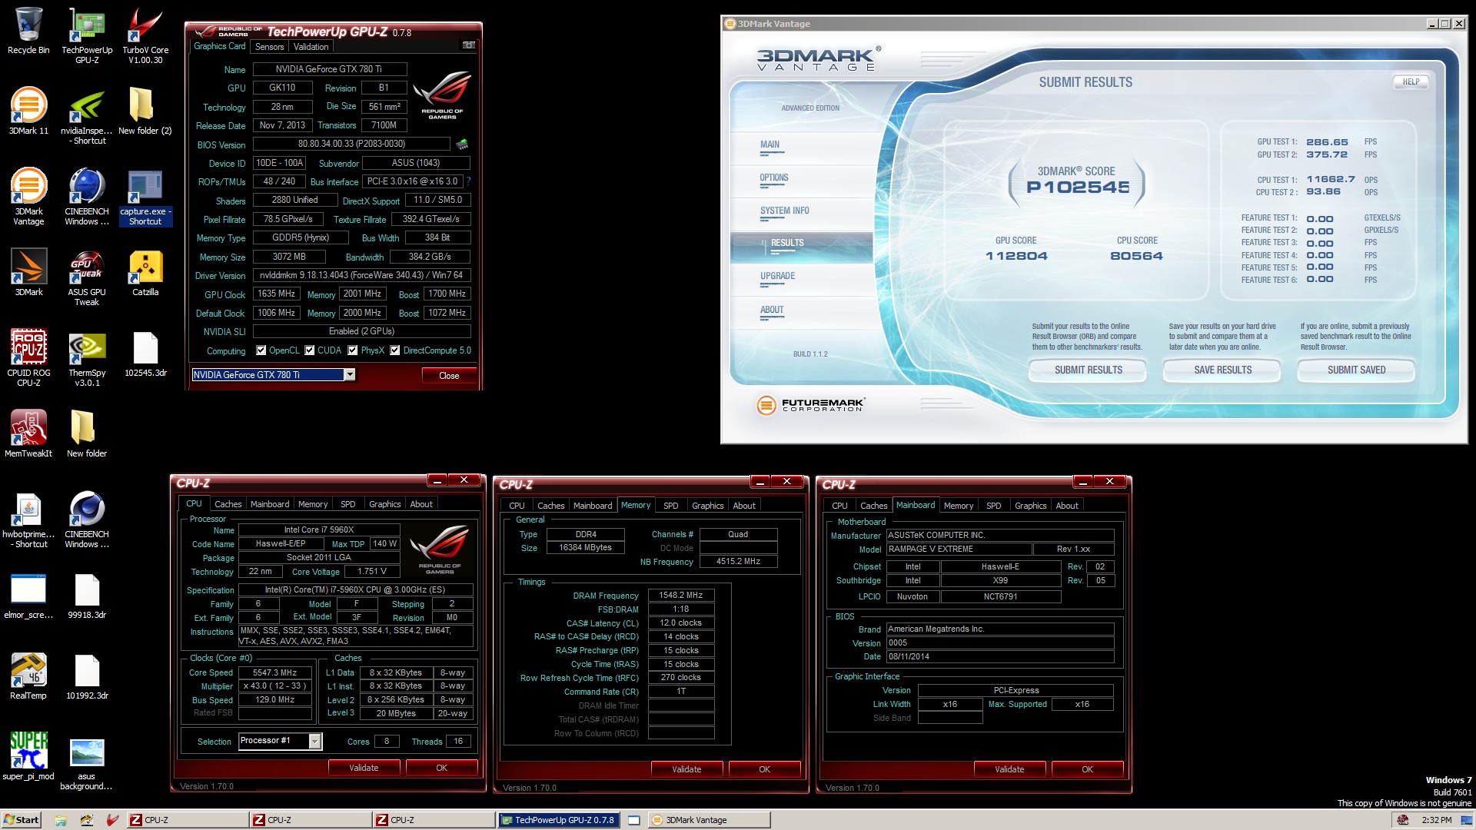
Task: Open elmor_scre... file on desktop
Action: click(x=28, y=596)
